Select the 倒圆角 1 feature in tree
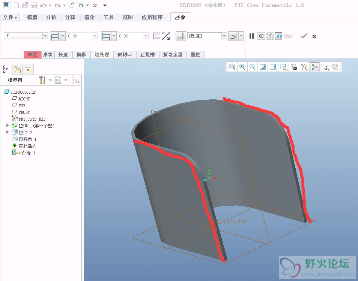The width and height of the screenshot is (358, 281). coord(27,139)
